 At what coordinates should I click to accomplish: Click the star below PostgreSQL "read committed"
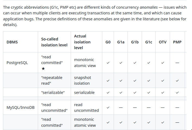coord(43,69)
